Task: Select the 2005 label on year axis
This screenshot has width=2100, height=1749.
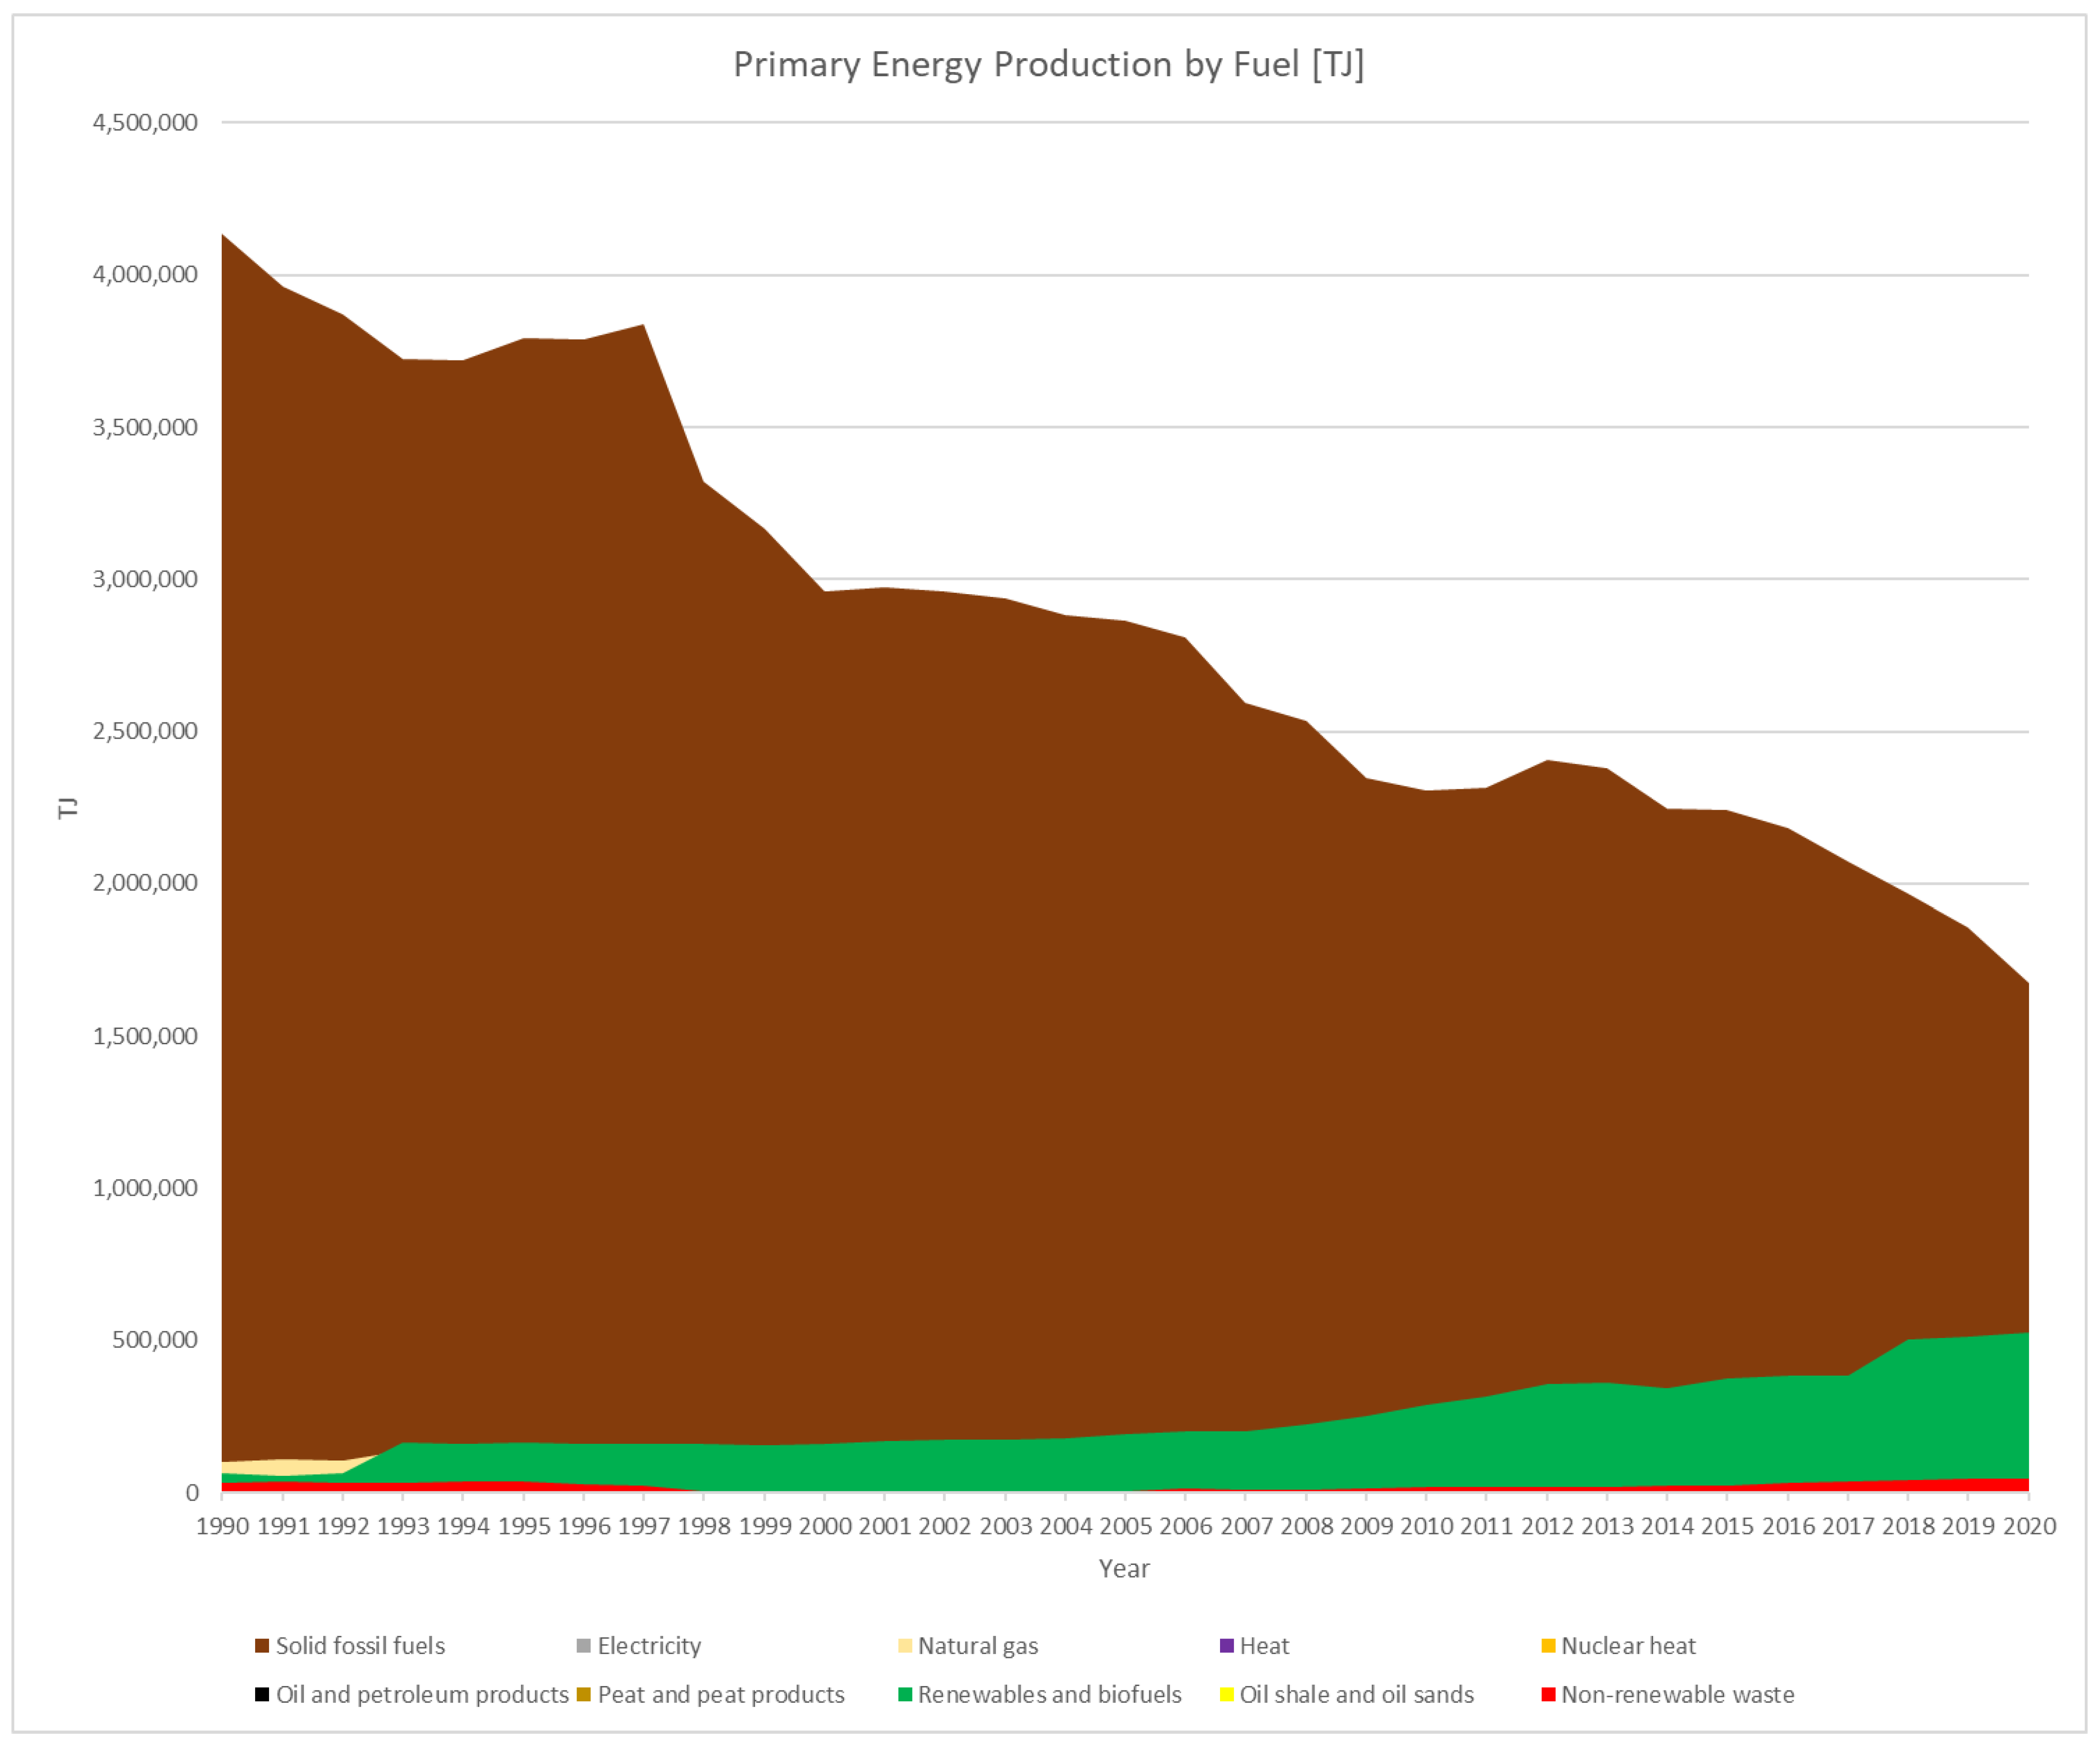Action: click(x=1125, y=1526)
